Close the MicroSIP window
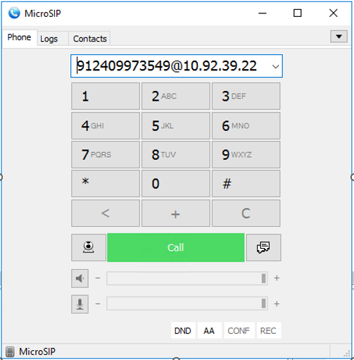 point(333,13)
